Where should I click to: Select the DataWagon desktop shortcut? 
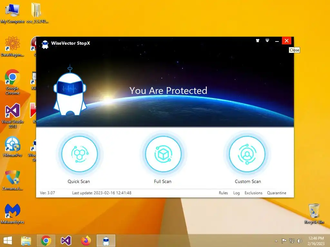click(13, 46)
